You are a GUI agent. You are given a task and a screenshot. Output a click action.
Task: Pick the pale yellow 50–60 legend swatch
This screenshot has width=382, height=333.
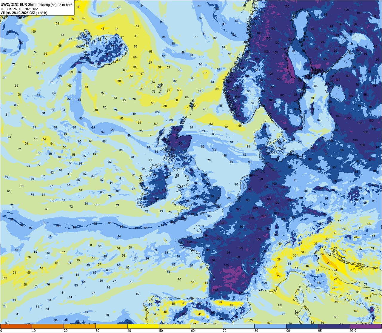coord(175,326)
